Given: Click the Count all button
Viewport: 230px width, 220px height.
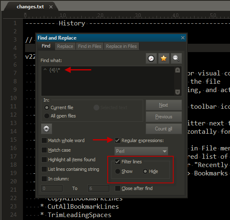Looking at the screenshot, I should coord(164,129).
